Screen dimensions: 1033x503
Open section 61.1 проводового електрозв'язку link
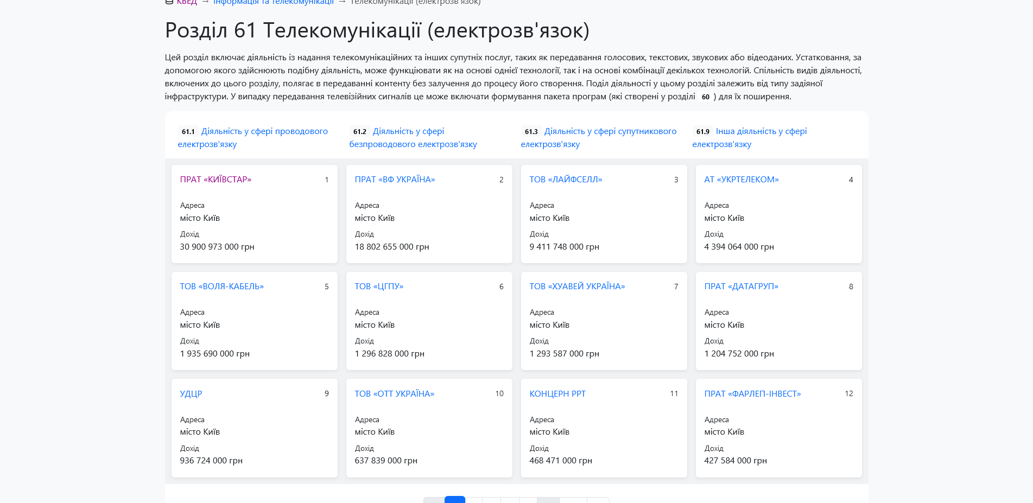click(x=253, y=137)
